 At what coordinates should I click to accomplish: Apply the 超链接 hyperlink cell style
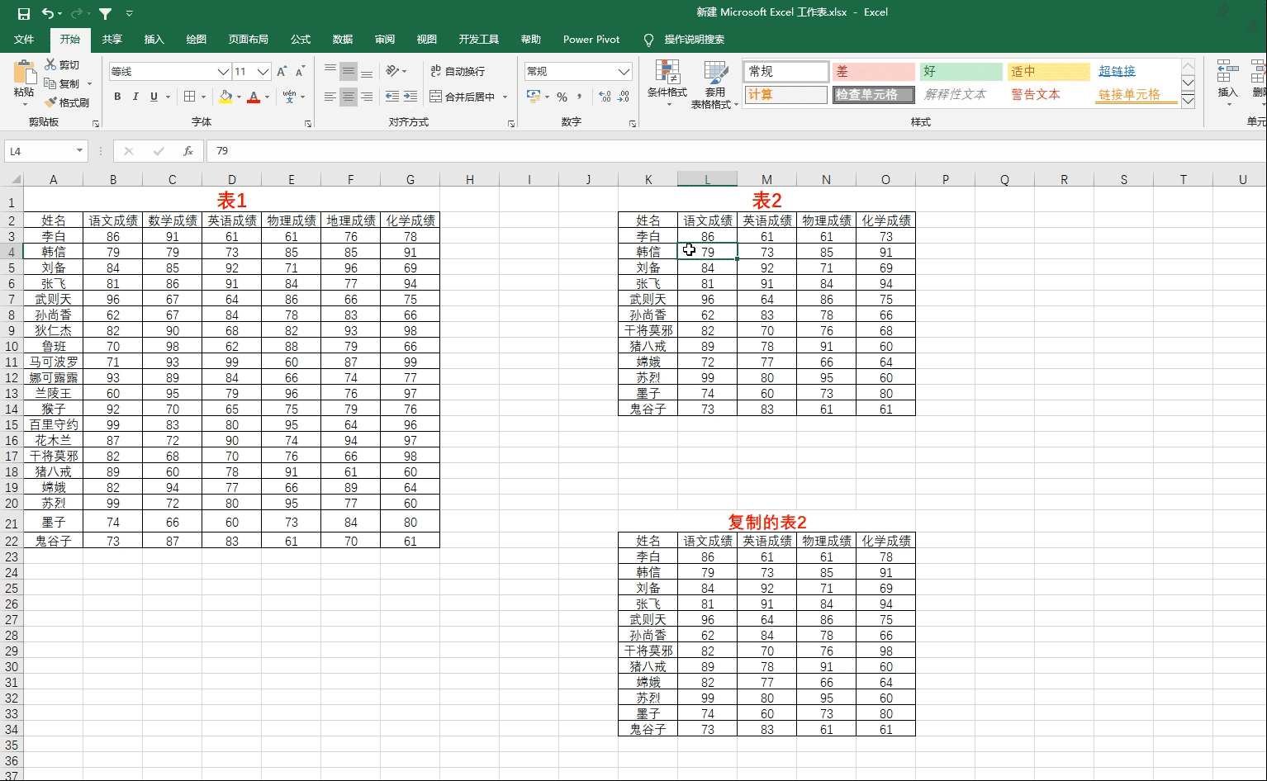[x=1117, y=72]
